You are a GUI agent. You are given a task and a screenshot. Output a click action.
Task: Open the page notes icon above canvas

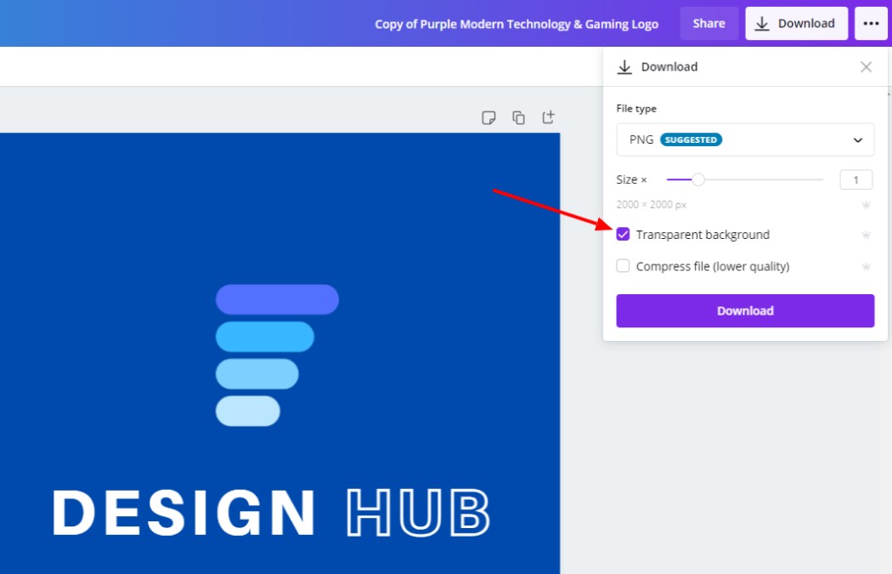pos(488,117)
